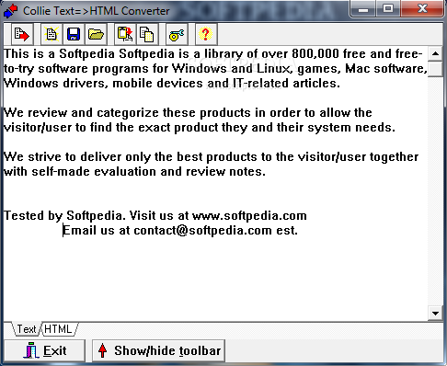Click the Collie app icon in the title bar
Viewport: 447px width, 366px height.
point(10,11)
